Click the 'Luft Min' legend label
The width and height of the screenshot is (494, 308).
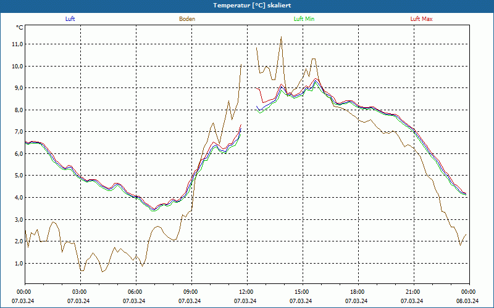coord(304,19)
